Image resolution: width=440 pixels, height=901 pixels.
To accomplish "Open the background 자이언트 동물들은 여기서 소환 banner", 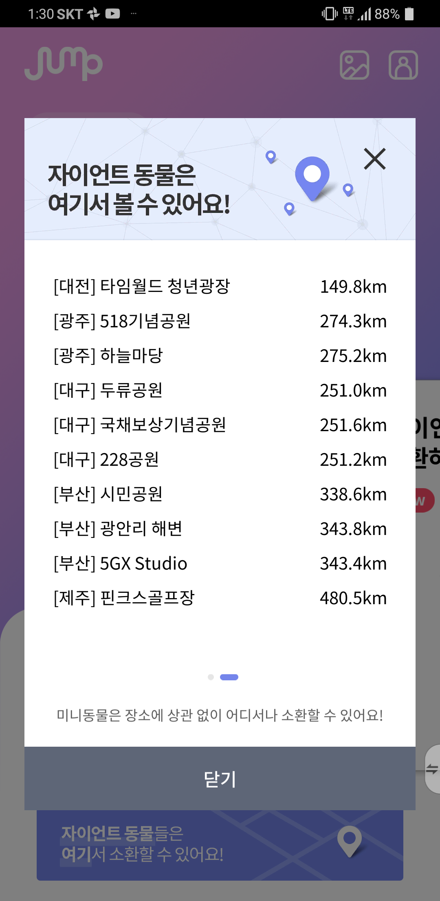I will 220,845.
